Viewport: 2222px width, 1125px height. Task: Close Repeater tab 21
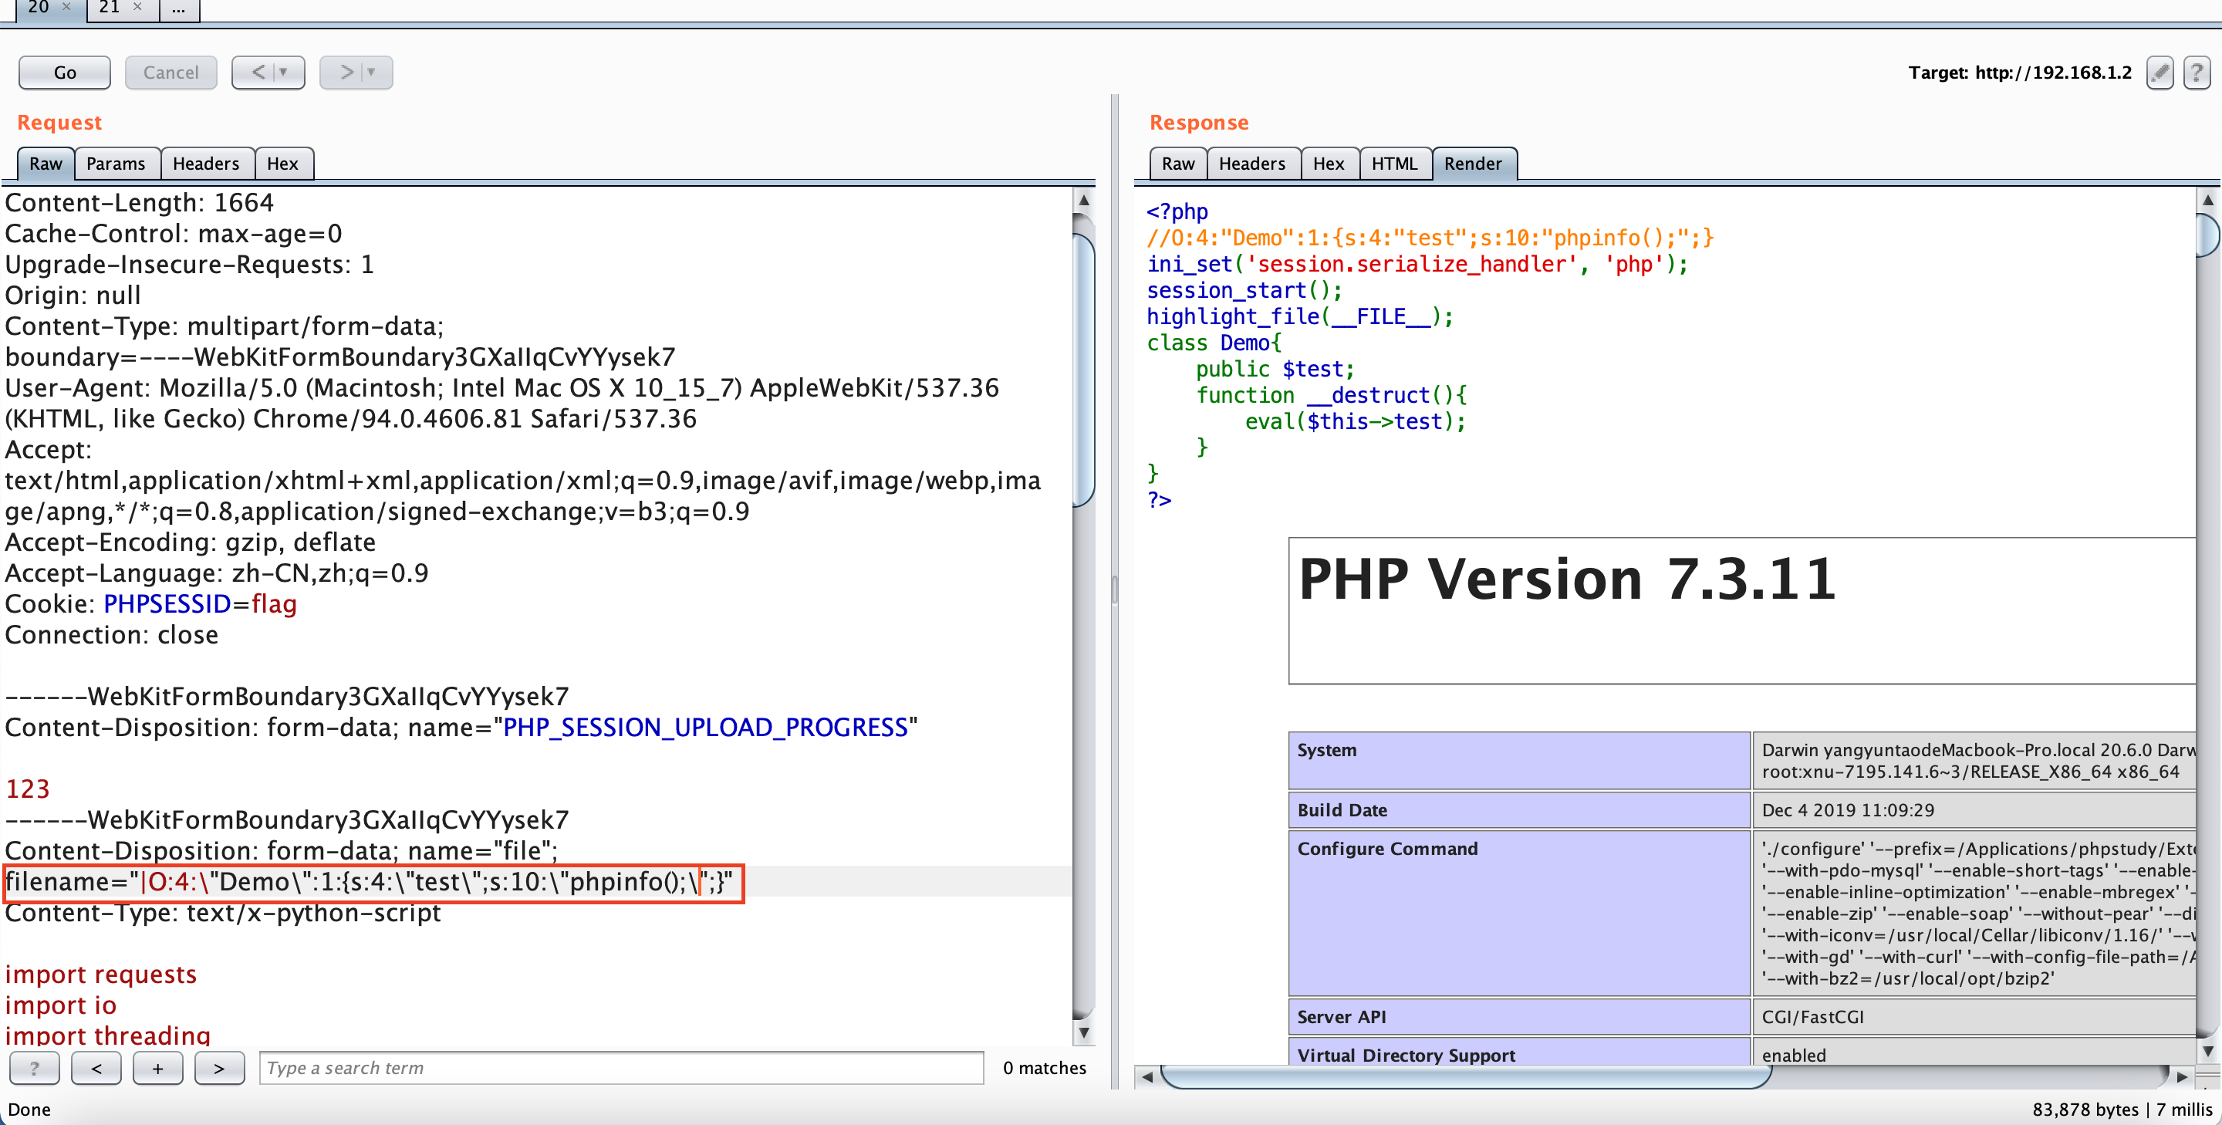pyautogui.click(x=137, y=7)
